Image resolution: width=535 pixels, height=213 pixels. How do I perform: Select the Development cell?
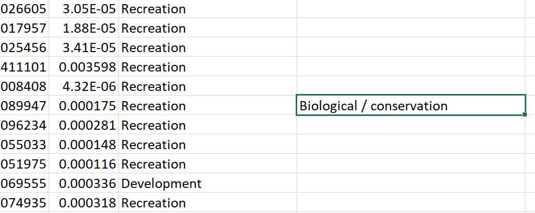pyautogui.click(x=161, y=183)
